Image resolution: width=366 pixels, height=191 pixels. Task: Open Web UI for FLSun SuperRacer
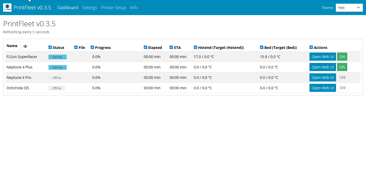click(x=322, y=57)
